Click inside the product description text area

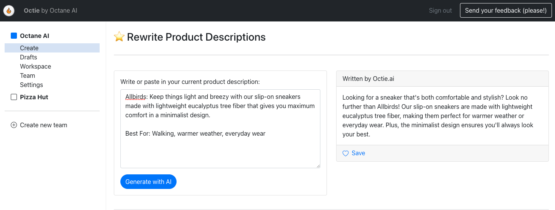tap(220, 129)
